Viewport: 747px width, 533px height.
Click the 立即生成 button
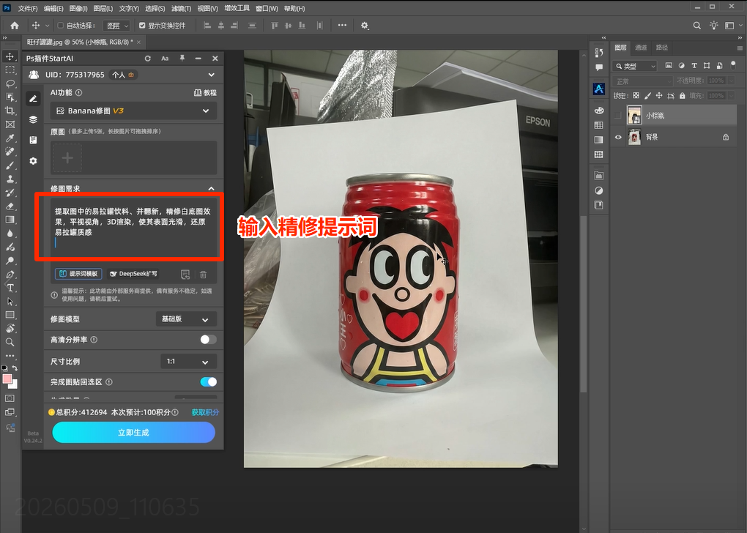[133, 433]
